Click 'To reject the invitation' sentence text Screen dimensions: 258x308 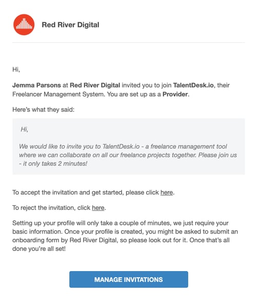pyautogui.click(x=44, y=207)
